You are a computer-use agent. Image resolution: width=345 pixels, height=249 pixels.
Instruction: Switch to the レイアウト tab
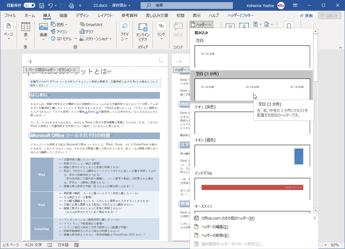point(105,15)
